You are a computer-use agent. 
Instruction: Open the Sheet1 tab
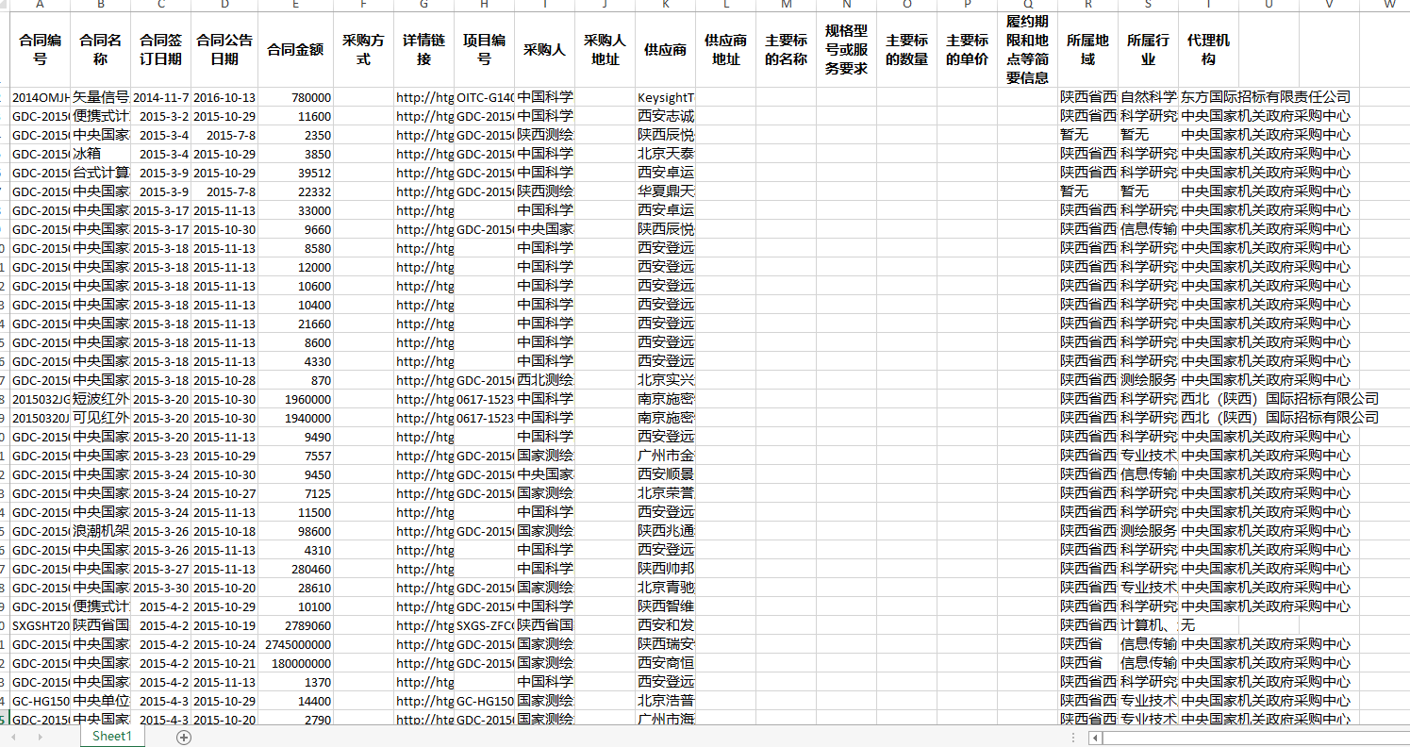[111, 736]
